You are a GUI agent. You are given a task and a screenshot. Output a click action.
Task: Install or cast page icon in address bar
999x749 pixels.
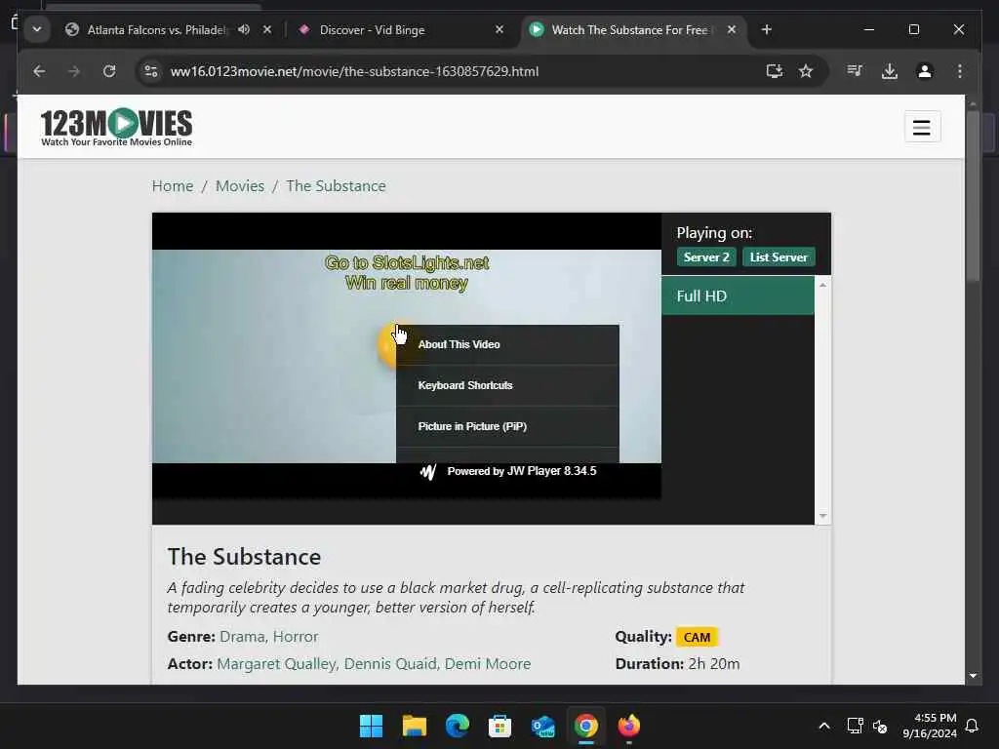774,71
